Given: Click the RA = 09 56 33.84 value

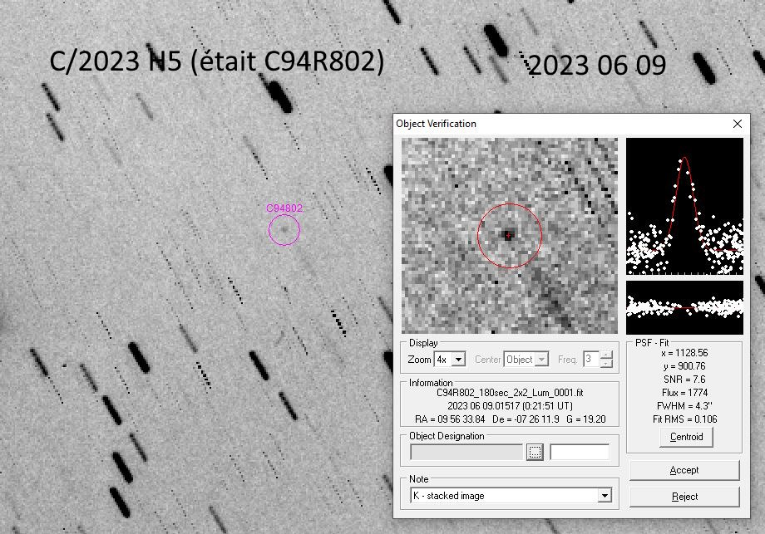Looking at the screenshot, I should (x=450, y=419).
